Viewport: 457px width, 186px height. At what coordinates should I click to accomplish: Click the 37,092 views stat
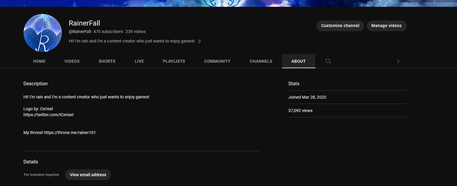pyautogui.click(x=300, y=110)
